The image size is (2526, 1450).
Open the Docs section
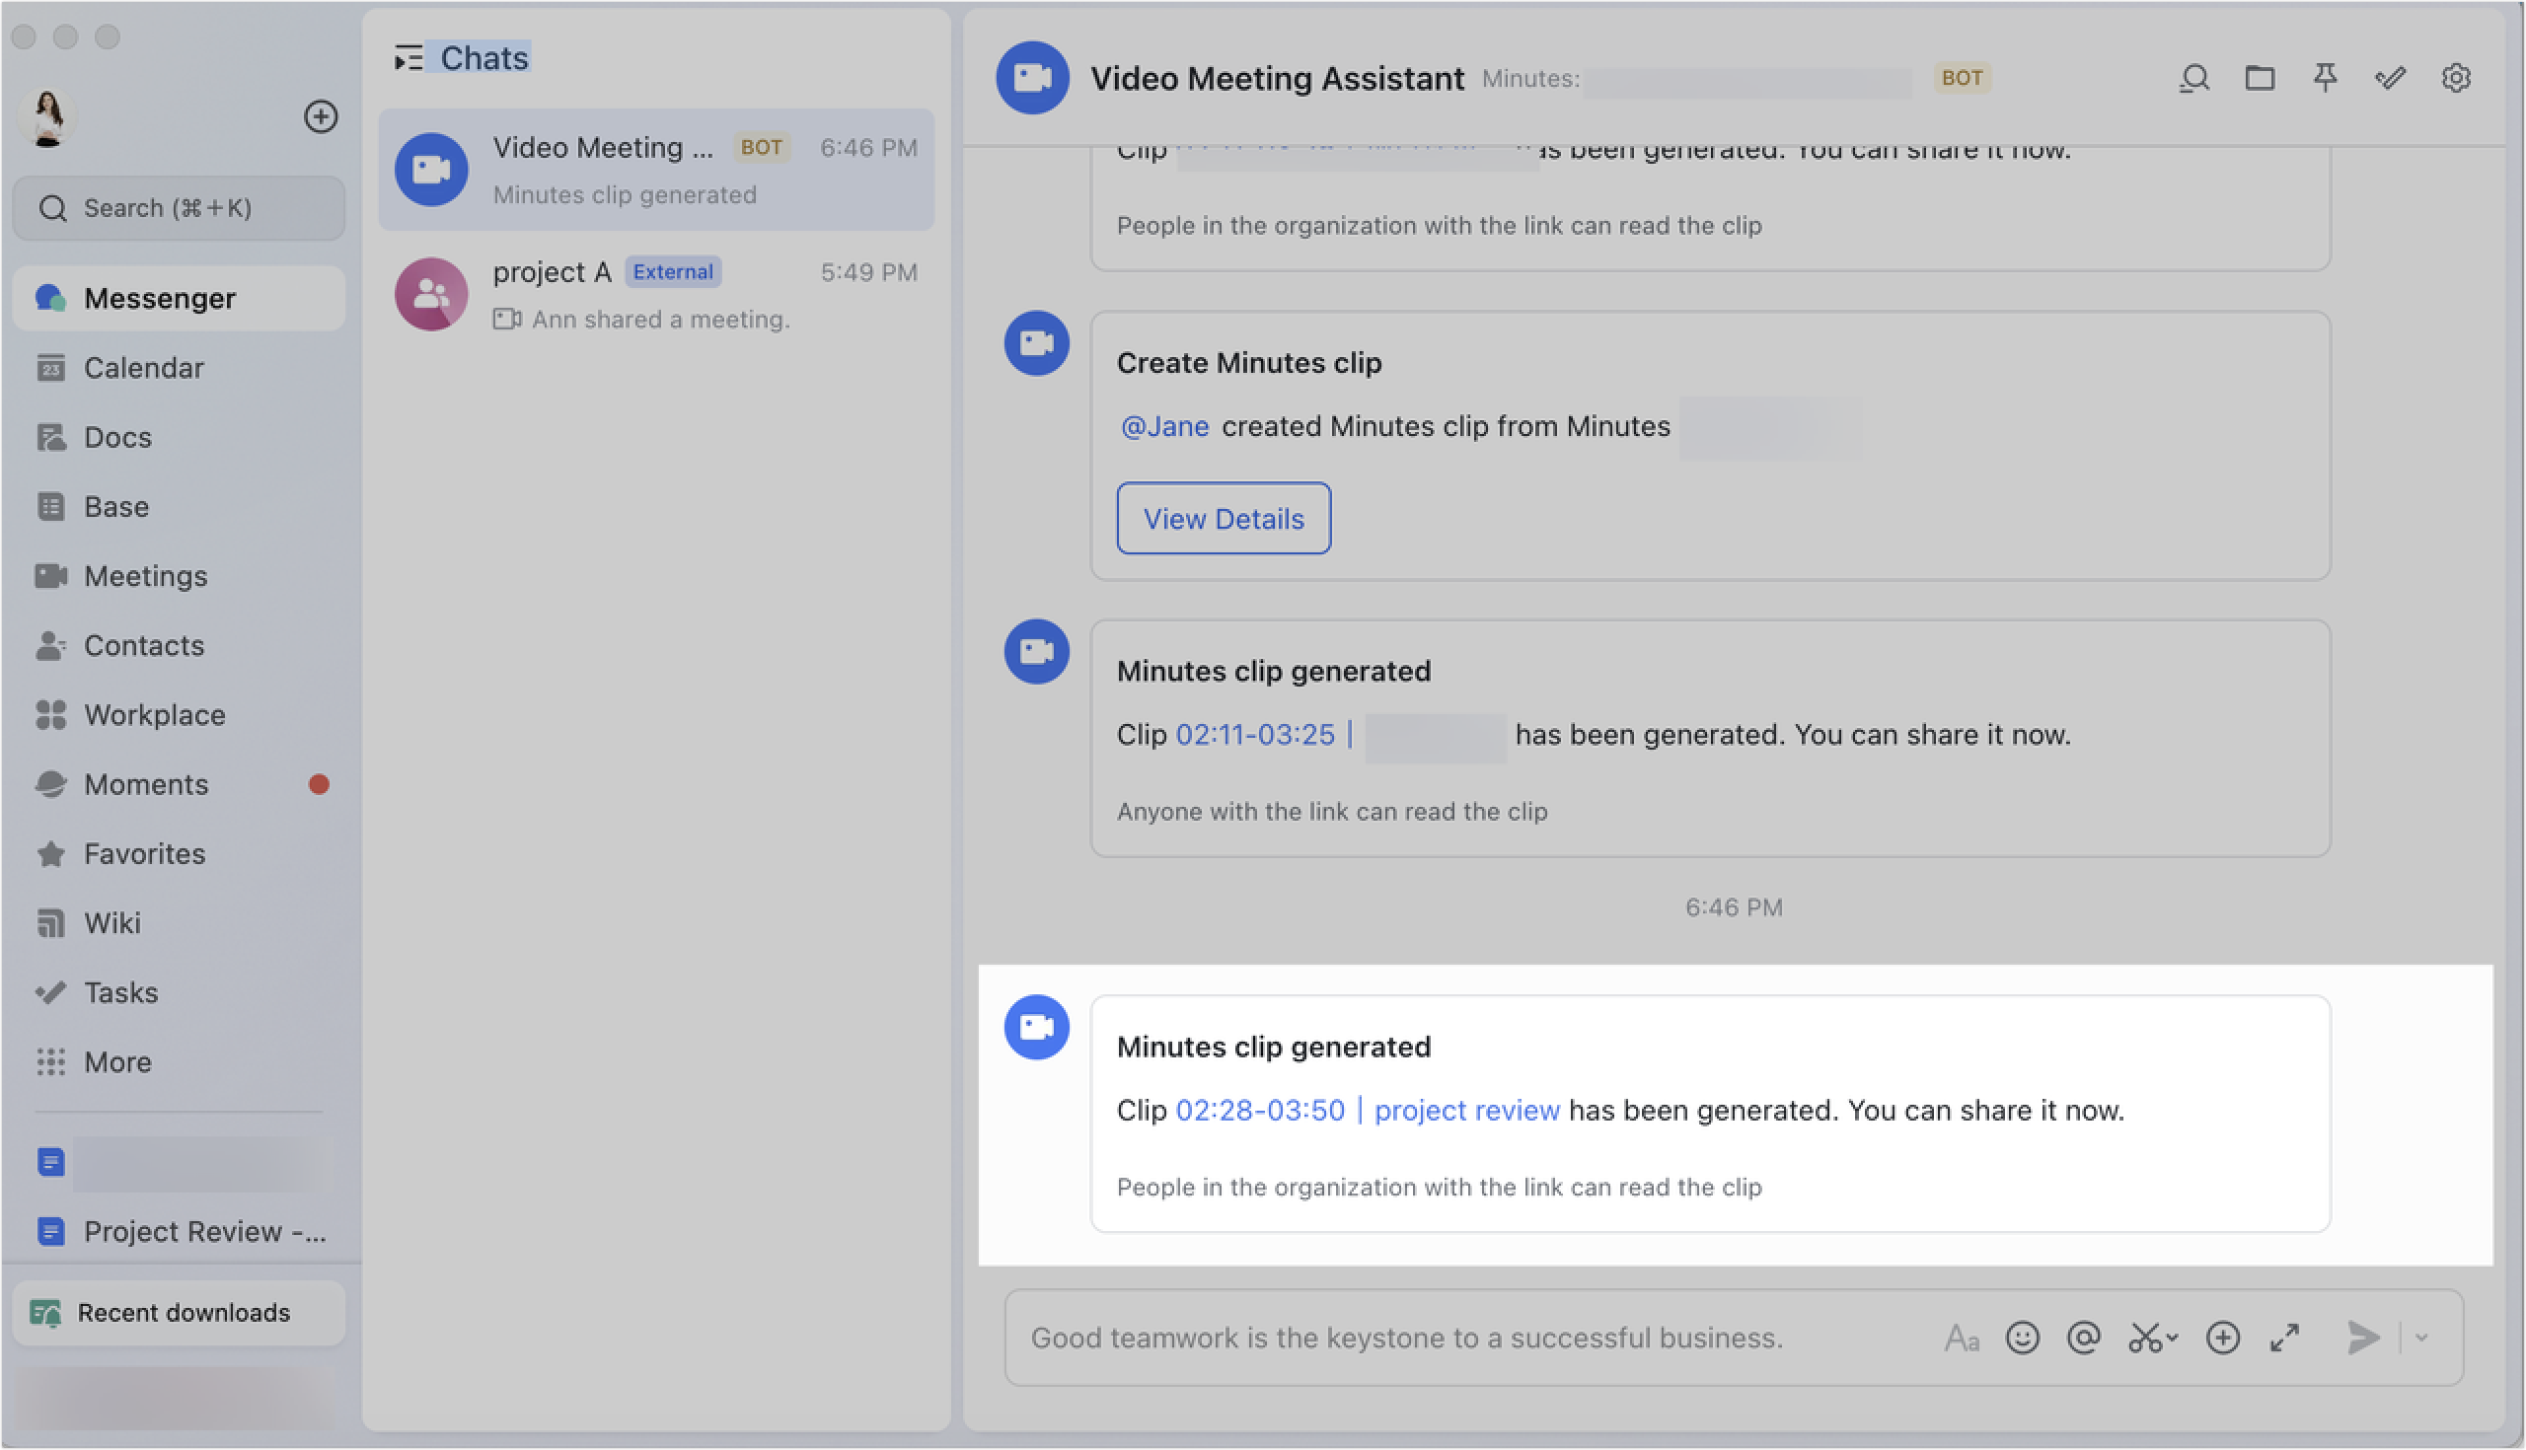point(117,437)
